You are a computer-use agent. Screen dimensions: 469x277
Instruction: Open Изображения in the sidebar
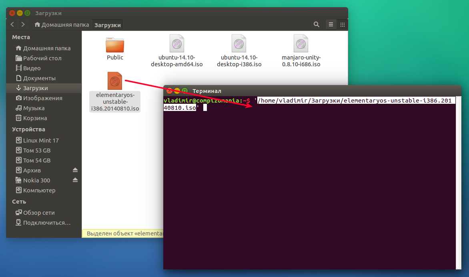point(44,98)
